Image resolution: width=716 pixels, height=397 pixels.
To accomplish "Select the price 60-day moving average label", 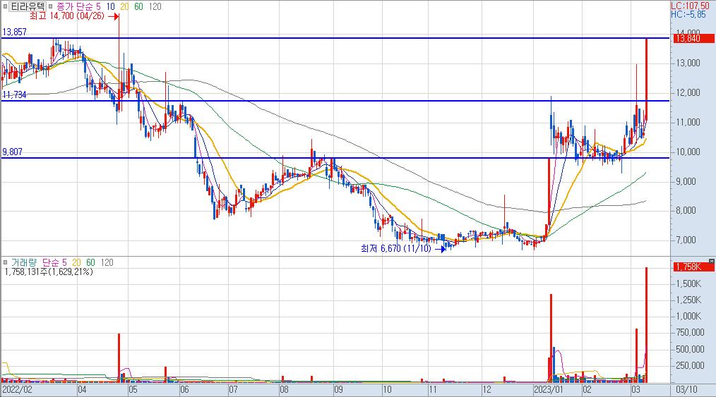I will pyautogui.click(x=138, y=6).
